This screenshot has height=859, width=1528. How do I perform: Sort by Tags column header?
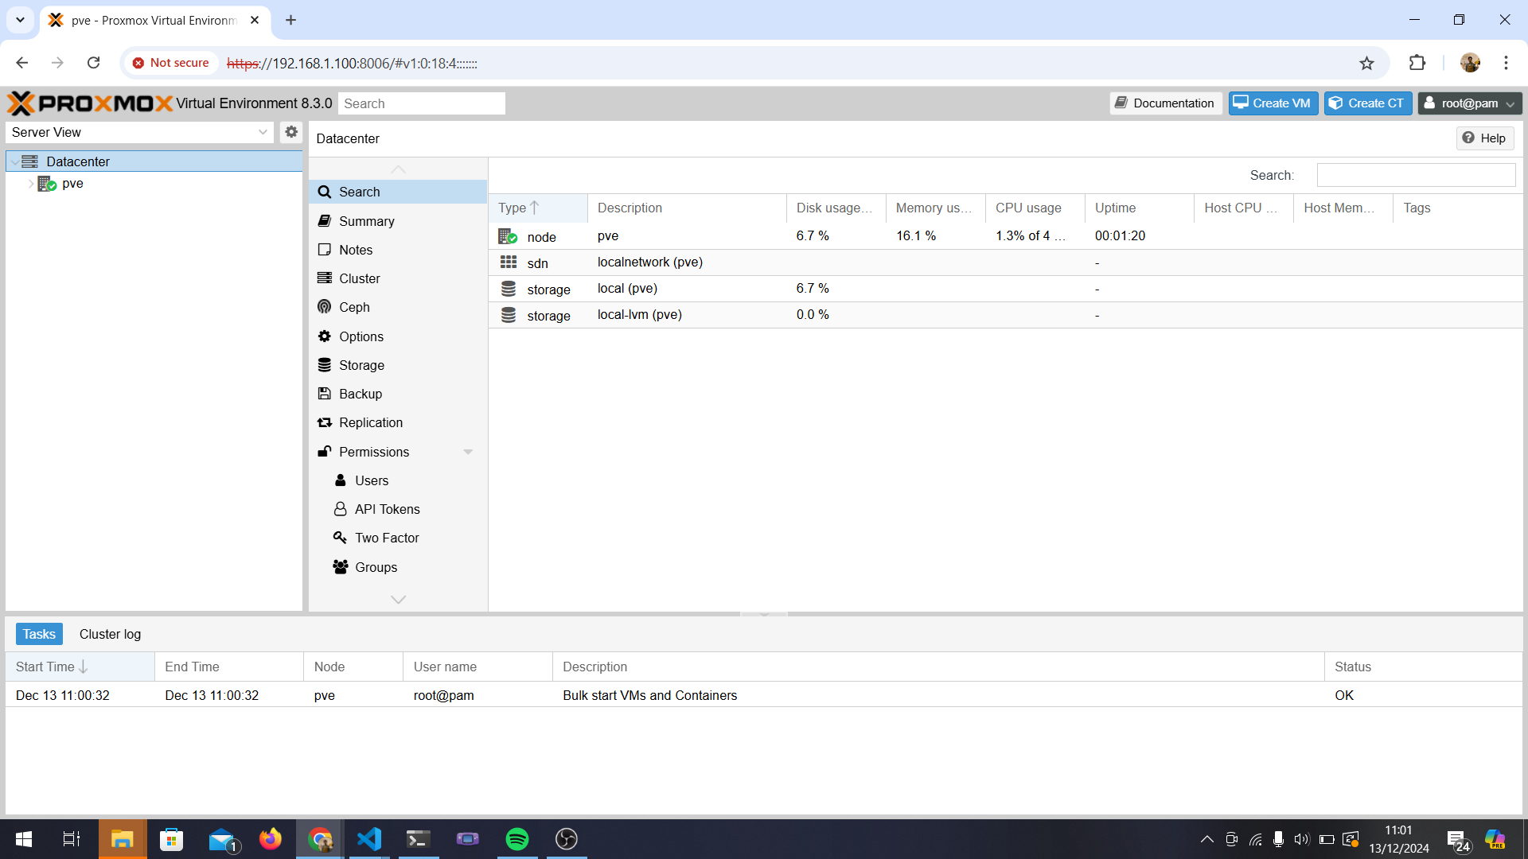point(1456,208)
